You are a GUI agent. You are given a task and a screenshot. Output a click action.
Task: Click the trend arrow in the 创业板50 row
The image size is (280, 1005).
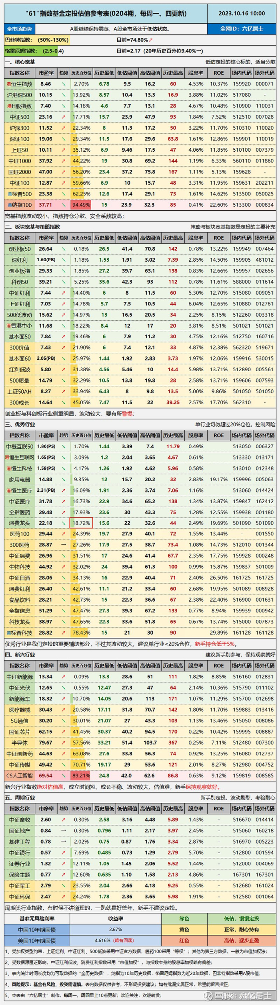64,249
